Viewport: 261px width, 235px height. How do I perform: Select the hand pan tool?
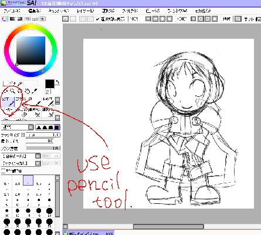[28, 91]
